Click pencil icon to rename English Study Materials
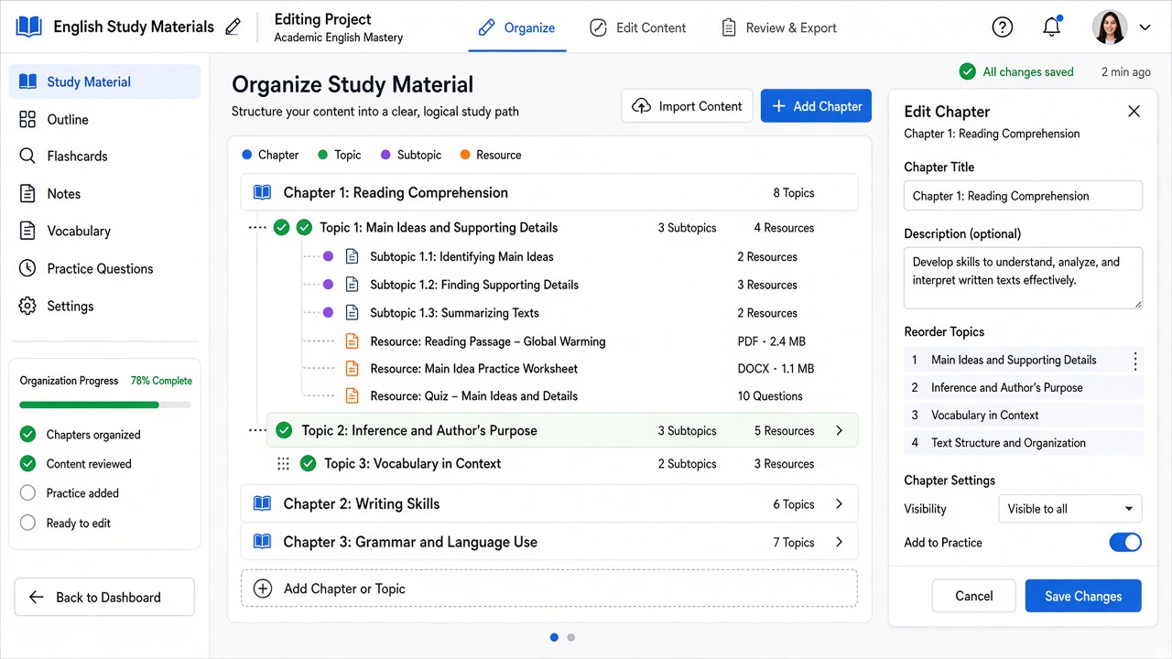The width and height of the screenshot is (1172, 659). [x=233, y=27]
